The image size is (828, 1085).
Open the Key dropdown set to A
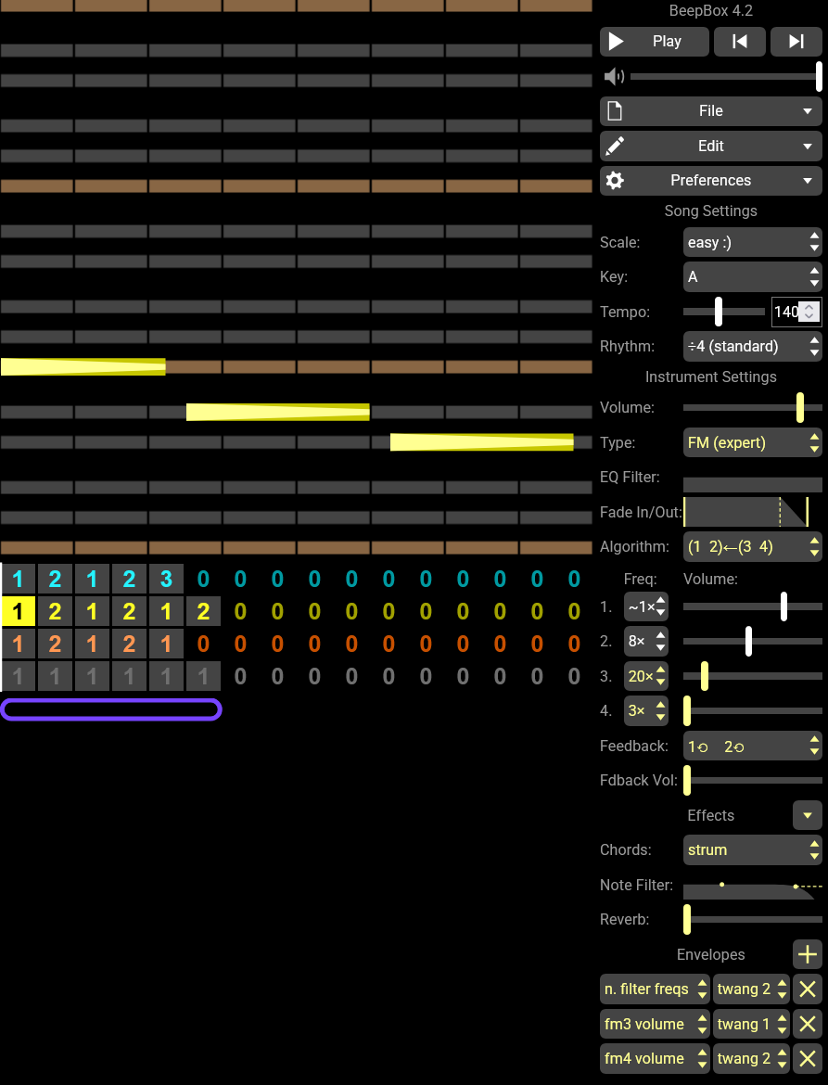point(753,276)
